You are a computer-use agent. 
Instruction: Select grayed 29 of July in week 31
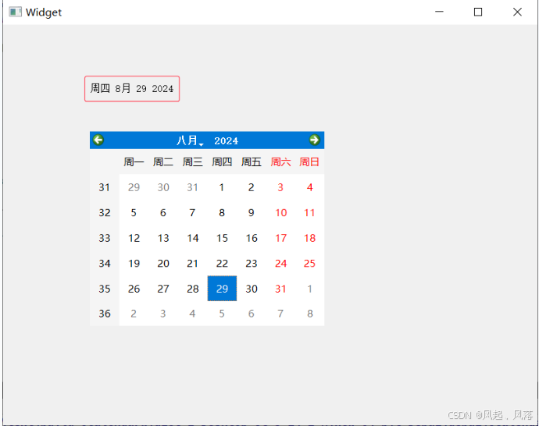pyautogui.click(x=134, y=187)
